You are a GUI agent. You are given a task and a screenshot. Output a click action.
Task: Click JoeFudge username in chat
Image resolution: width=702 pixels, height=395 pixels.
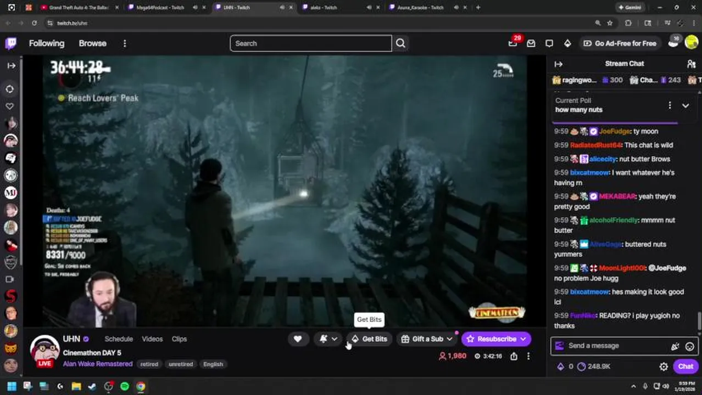point(615,131)
